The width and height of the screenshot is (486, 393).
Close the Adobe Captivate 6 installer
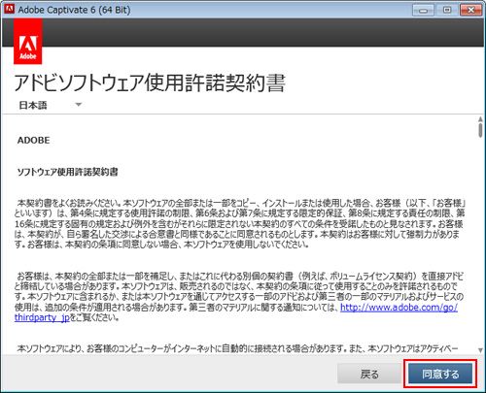tap(470, 11)
